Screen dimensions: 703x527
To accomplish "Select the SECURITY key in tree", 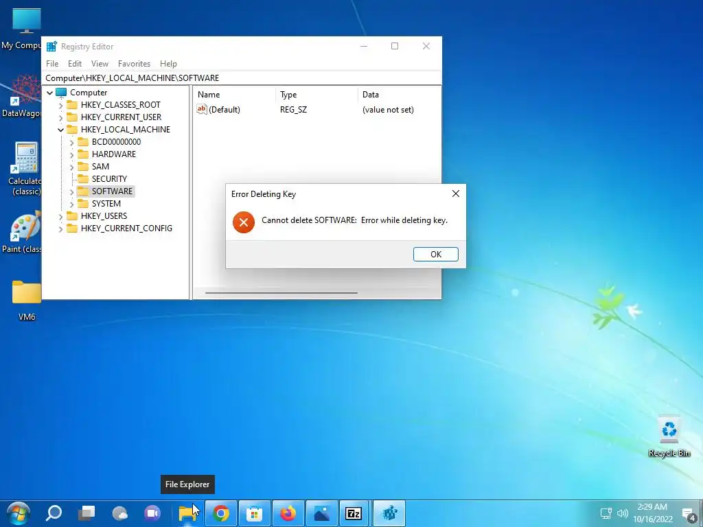I will [109, 179].
